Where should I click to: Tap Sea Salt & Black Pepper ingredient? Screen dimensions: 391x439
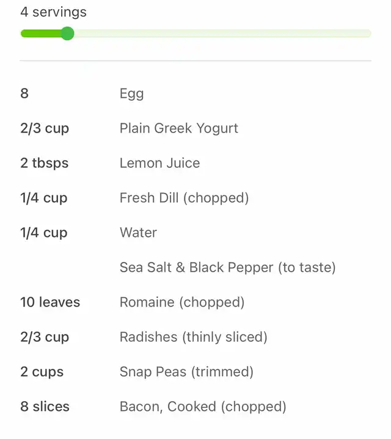227,267
